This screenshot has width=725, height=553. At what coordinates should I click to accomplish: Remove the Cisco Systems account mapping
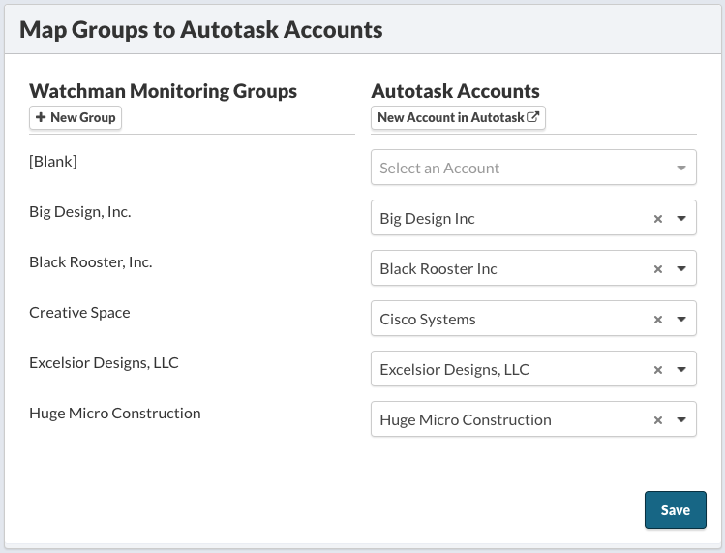658,320
